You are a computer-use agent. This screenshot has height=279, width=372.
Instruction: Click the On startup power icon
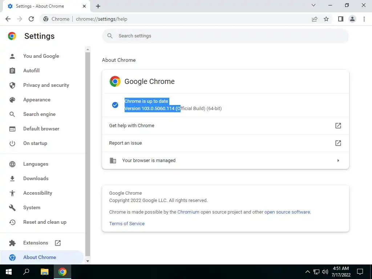pyautogui.click(x=12, y=143)
